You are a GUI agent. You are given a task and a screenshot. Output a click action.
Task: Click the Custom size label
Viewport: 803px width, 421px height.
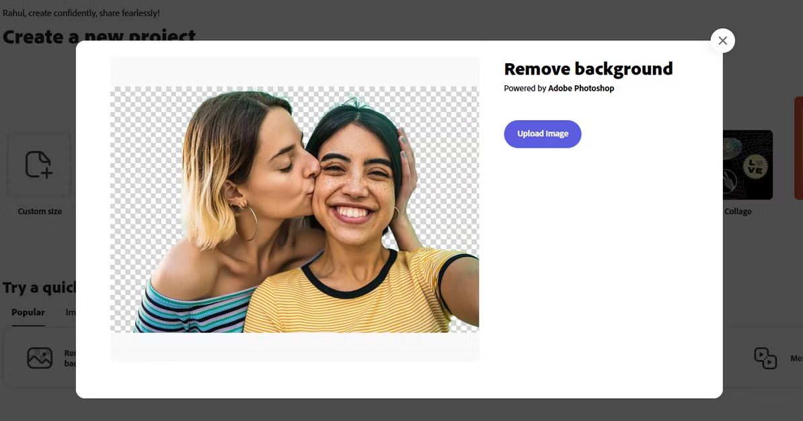pos(40,212)
